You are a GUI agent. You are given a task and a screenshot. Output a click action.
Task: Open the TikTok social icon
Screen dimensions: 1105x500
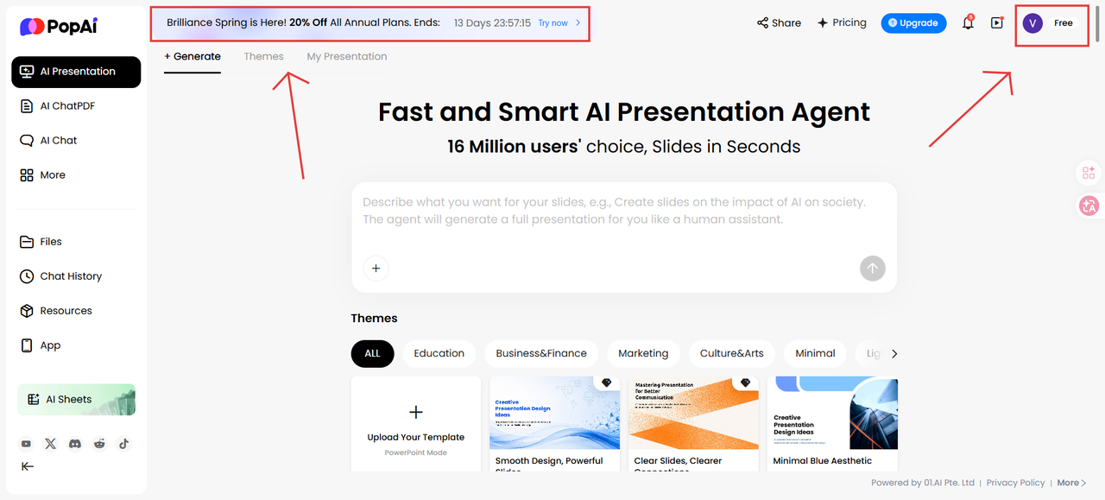[123, 444]
